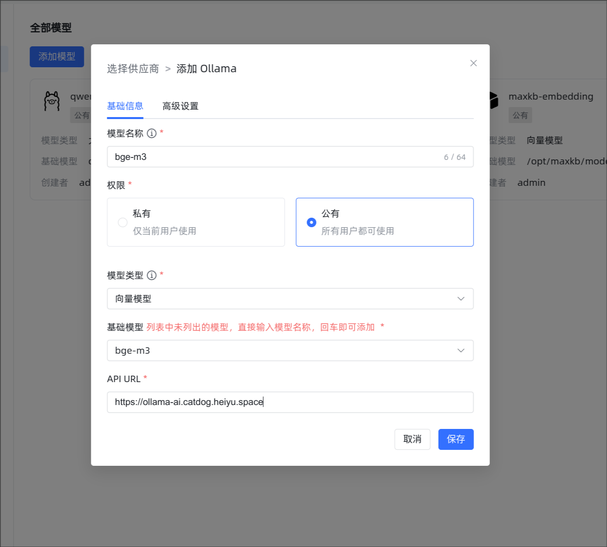
Task: Focus the API URL input field
Action: click(290, 402)
